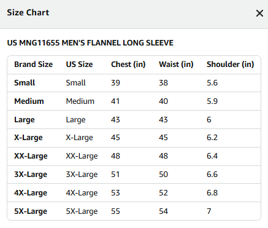
Task: Select the 3X-Large brand size label
Action: pos(31,175)
